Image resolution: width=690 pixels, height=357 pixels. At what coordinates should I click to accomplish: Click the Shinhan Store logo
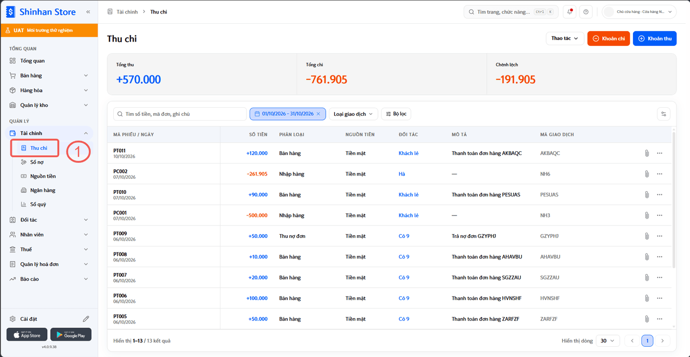point(41,12)
